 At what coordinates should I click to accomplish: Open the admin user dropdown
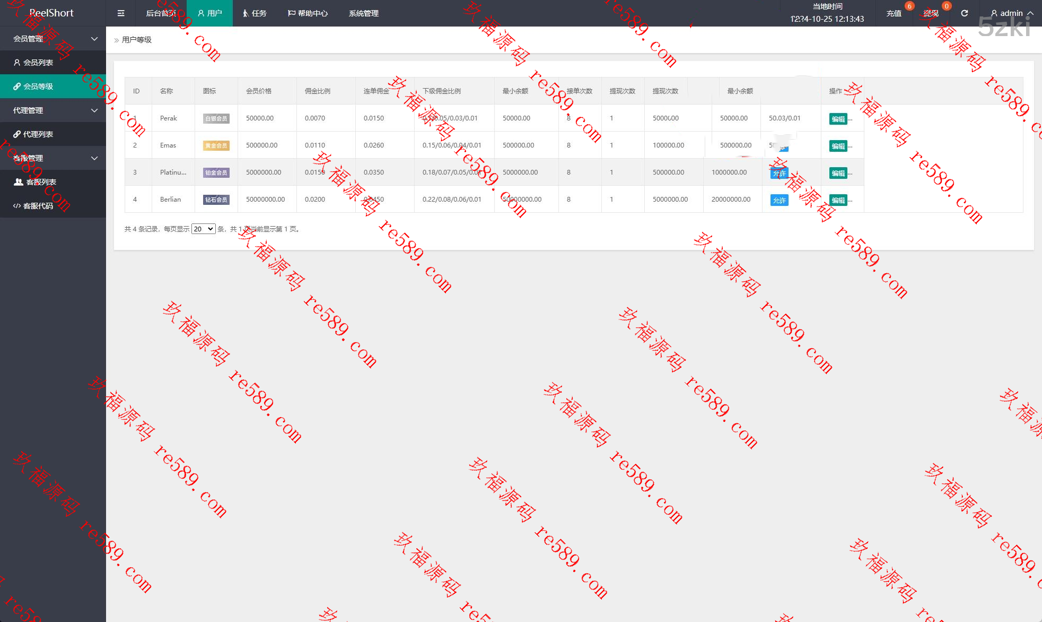tap(1012, 13)
